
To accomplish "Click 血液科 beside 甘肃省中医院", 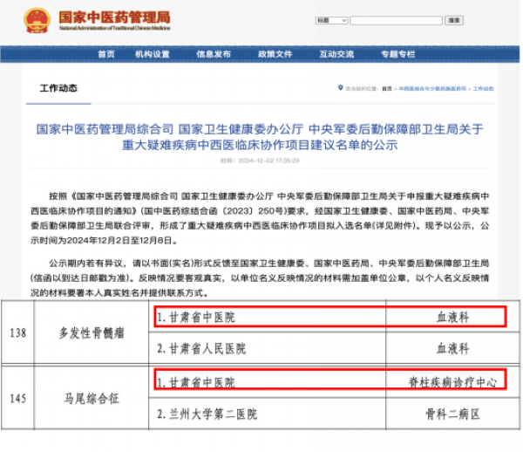I will 452,317.
